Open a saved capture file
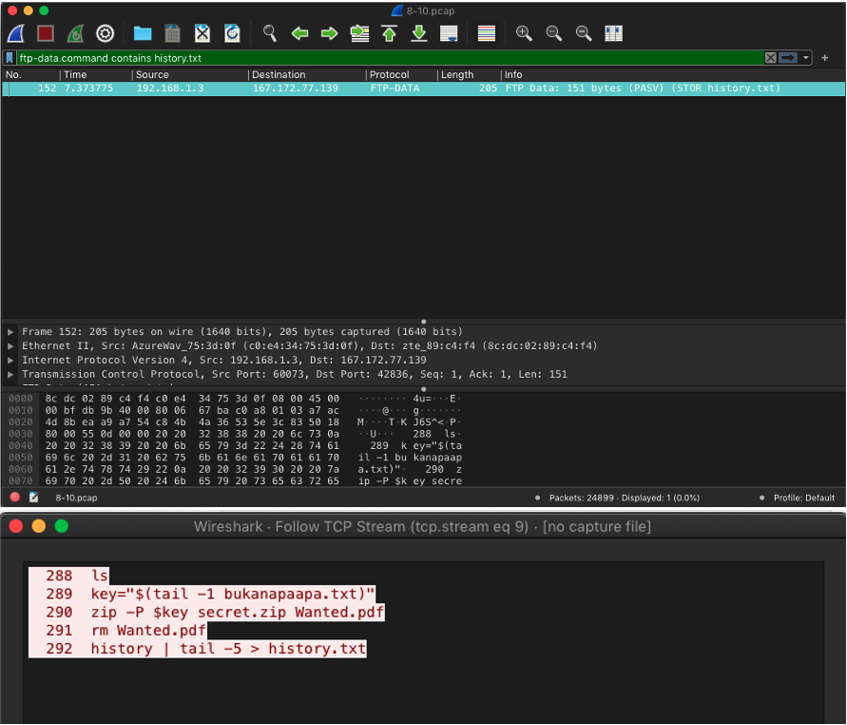This screenshot has width=847, height=725. click(143, 33)
